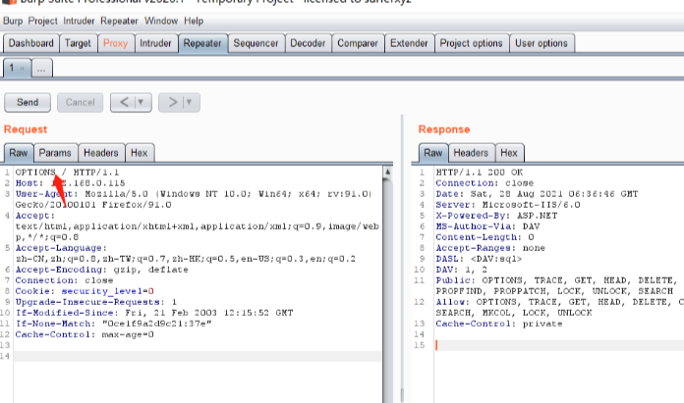Switch to the Dashboard tab
This screenshot has width=684, height=403.
(x=31, y=43)
